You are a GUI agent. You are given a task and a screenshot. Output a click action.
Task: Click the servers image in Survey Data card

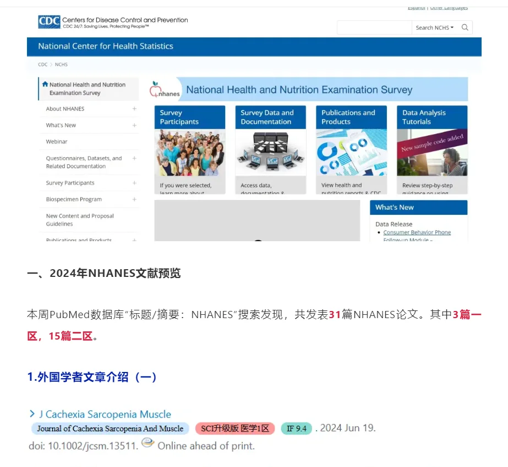tap(271, 152)
